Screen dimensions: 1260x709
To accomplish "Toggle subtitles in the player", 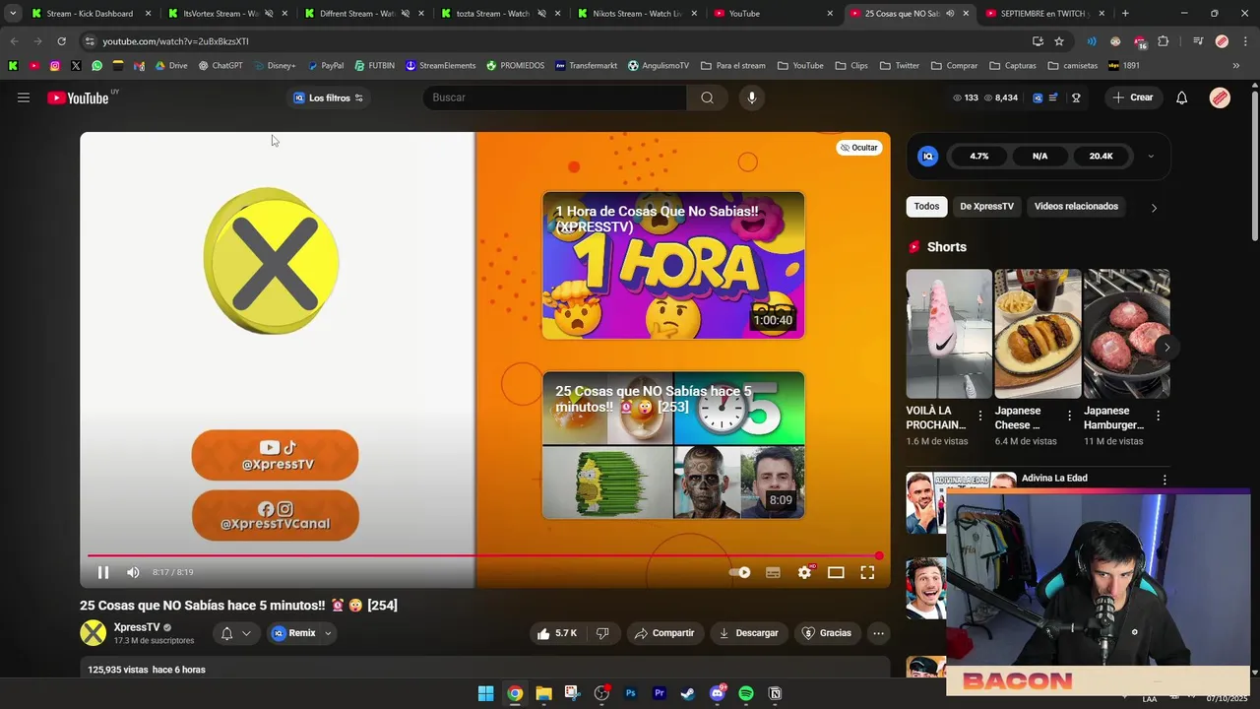I will (x=773, y=572).
